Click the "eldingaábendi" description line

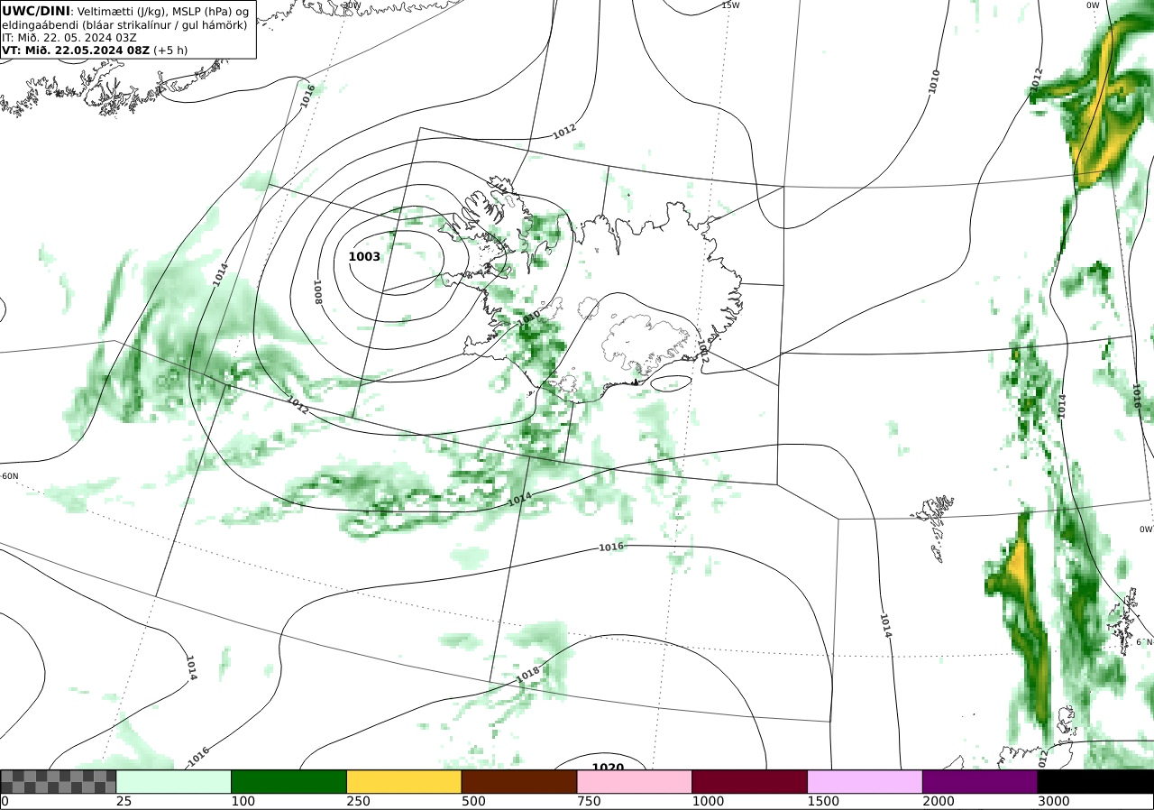124,24
